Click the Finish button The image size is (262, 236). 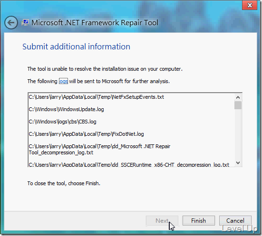click(x=198, y=221)
